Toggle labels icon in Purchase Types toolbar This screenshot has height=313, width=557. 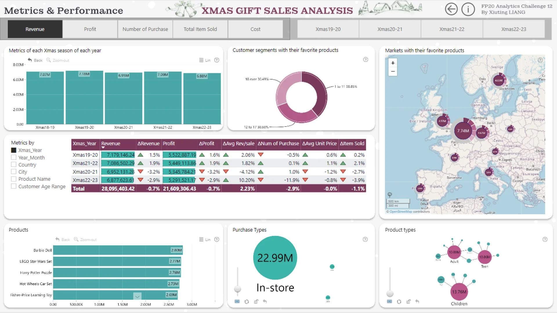coord(237,301)
